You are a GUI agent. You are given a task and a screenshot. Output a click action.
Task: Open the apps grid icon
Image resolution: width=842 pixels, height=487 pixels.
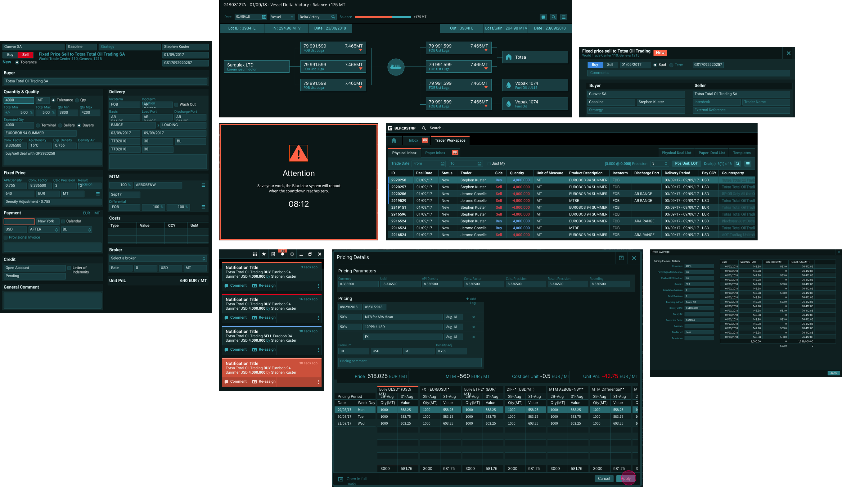pos(255,254)
